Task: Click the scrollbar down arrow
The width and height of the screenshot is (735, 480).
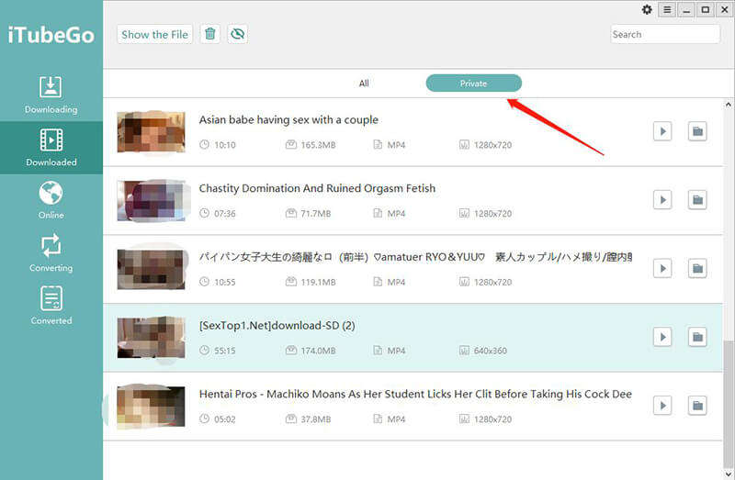Action: [728, 474]
